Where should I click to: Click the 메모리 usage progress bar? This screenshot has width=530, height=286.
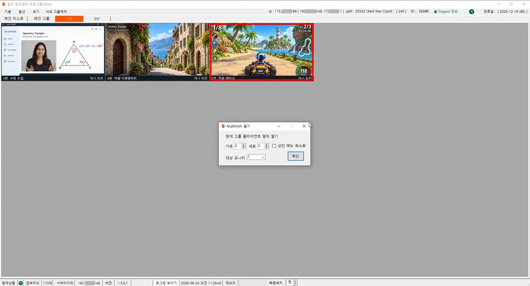pos(252,283)
